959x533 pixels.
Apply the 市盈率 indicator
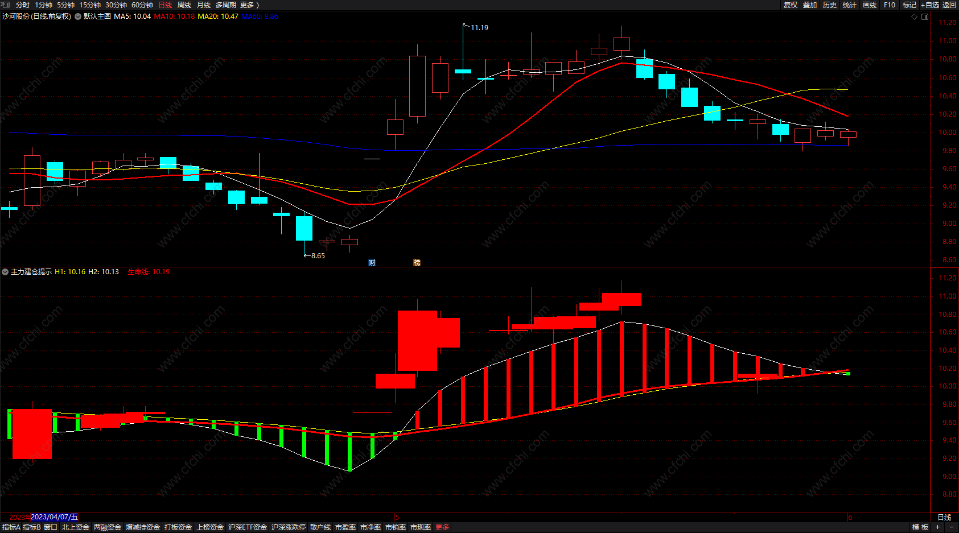(x=345, y=527)
